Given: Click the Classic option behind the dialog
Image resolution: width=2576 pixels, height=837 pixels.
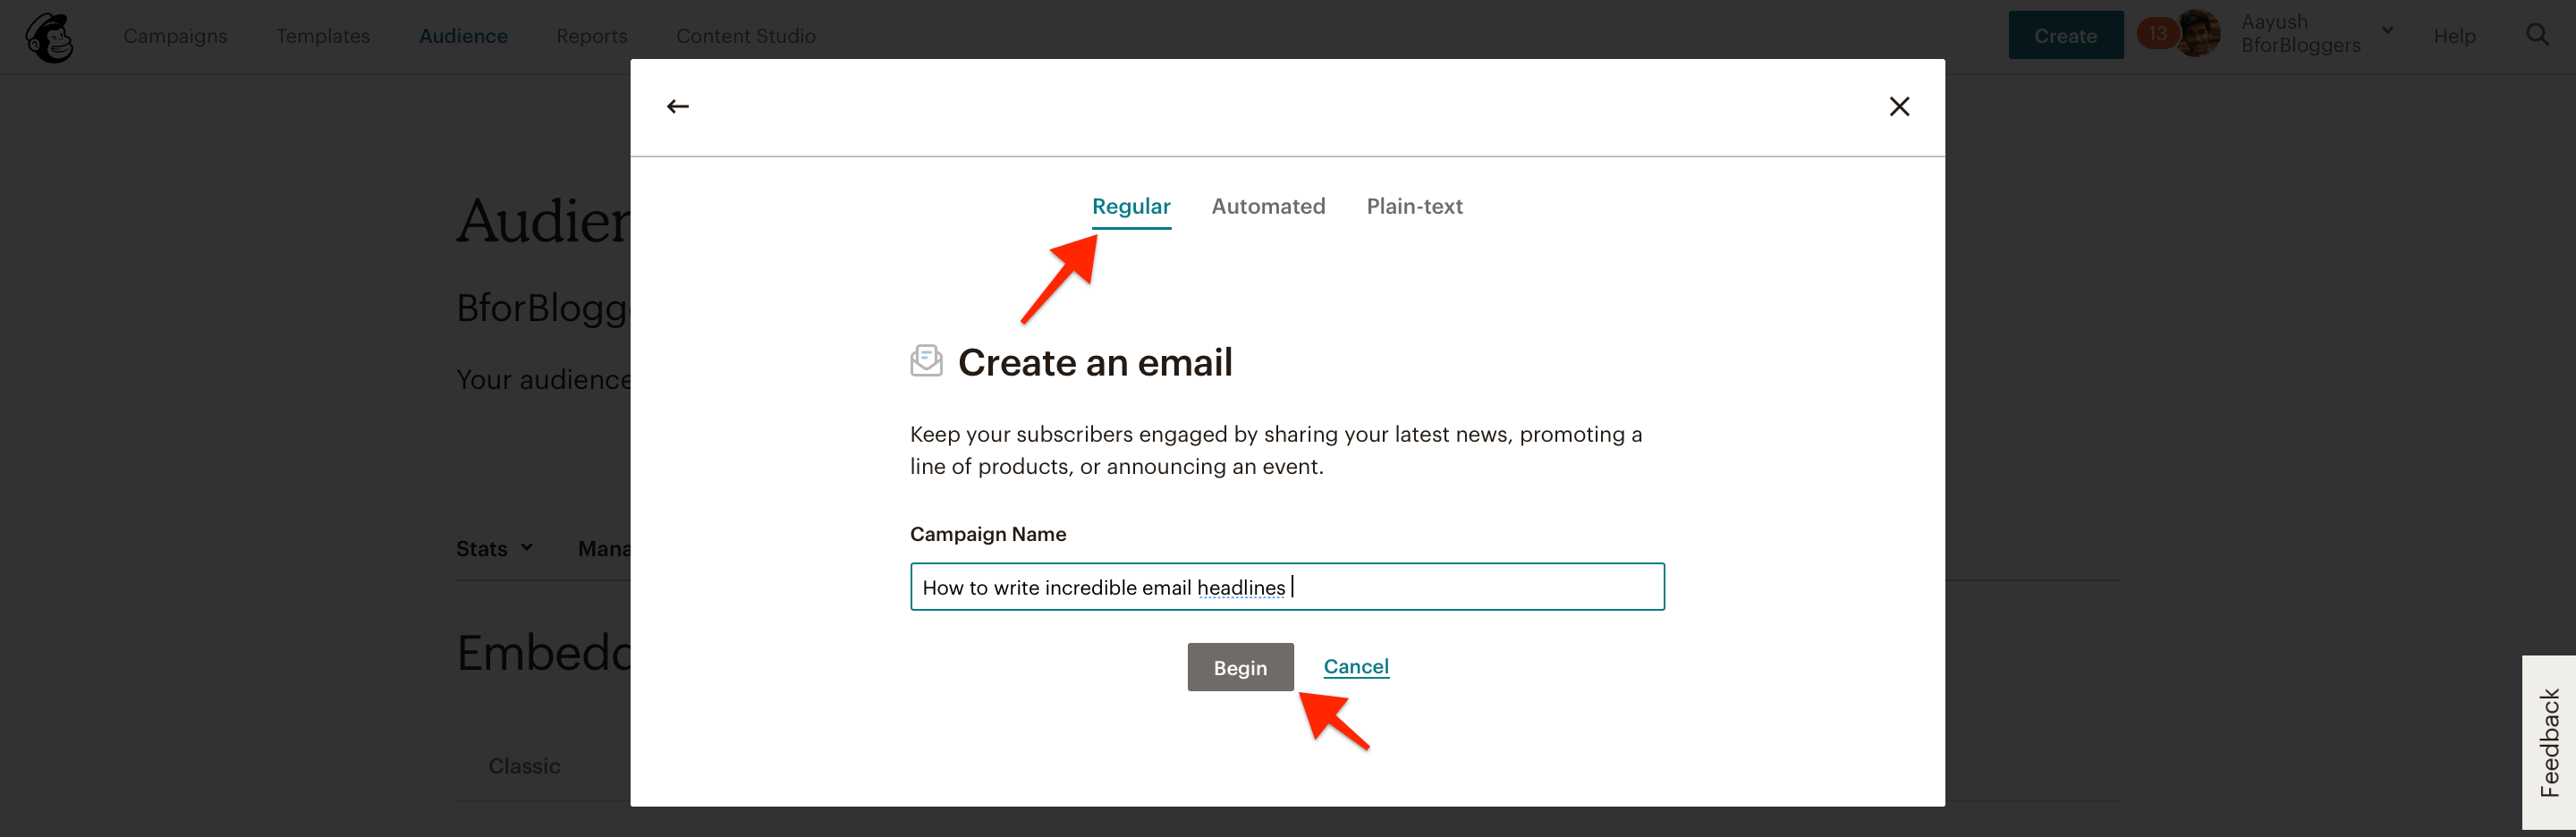Looking at the screenshot, I should tap(524, 766).
